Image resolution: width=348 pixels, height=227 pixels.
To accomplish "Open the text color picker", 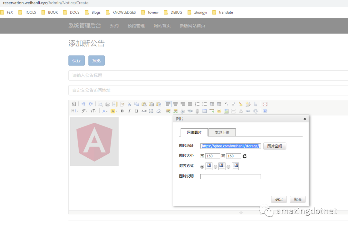I will tap(105, 111).
